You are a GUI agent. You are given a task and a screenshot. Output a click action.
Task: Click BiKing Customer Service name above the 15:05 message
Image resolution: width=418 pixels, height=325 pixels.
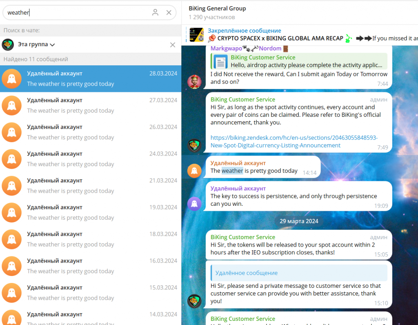(243, 237)
